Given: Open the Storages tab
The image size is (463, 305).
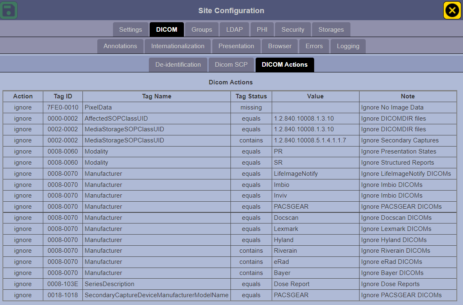Looking at the screenshot, I should pyautogui.click(x=331, y=29).
